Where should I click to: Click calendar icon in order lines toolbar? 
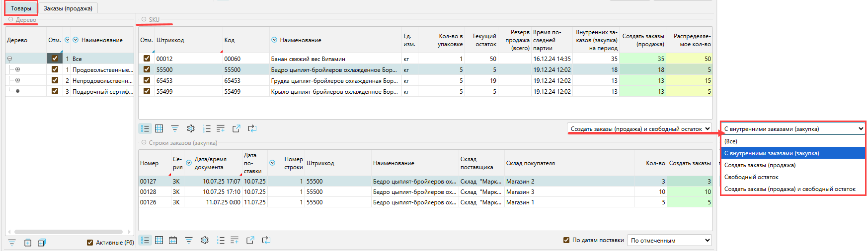173,240
